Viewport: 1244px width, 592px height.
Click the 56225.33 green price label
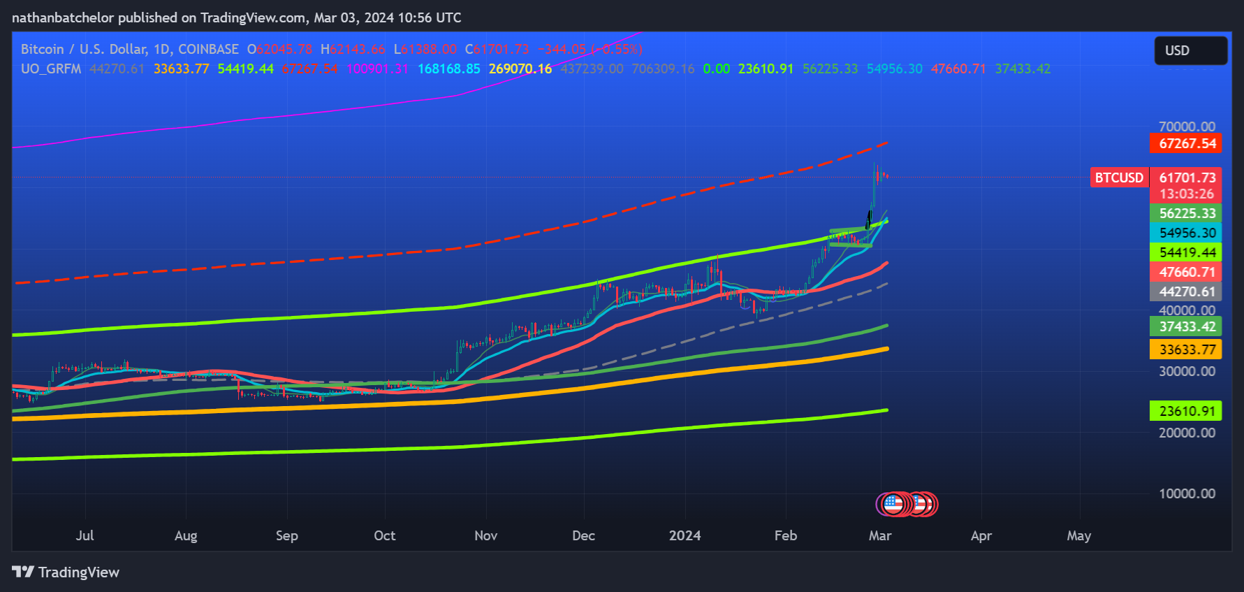click(1187, 213)
